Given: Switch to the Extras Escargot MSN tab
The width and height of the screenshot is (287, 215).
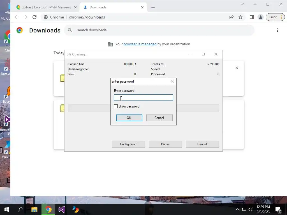Looking at the screenshot, I should (47, 7).
